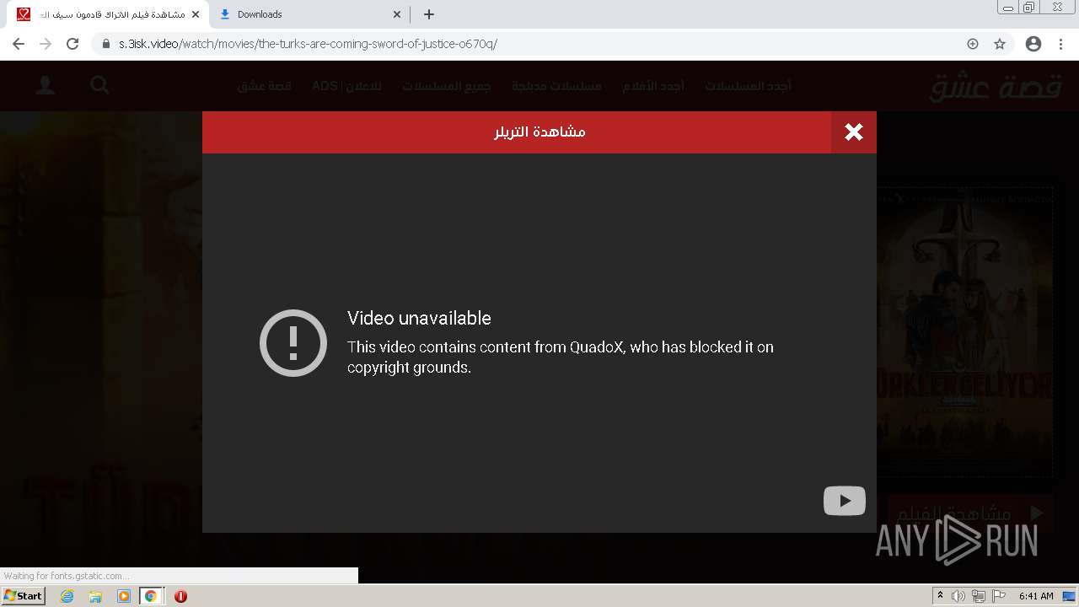Click the 6:41 AM clock in the taskbar
This screenshot has width=1079, height=607.
pos(1036,596)
